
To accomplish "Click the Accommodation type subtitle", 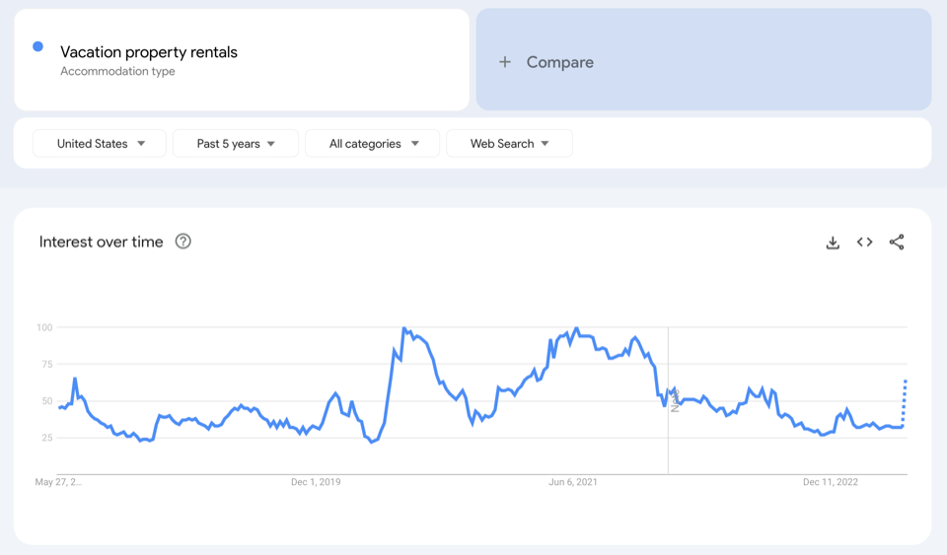I will coord(117,72).
